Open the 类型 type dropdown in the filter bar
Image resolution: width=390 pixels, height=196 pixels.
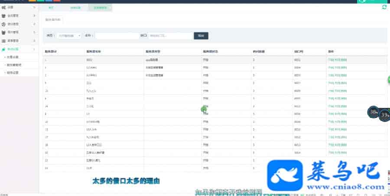coord(69,36)
